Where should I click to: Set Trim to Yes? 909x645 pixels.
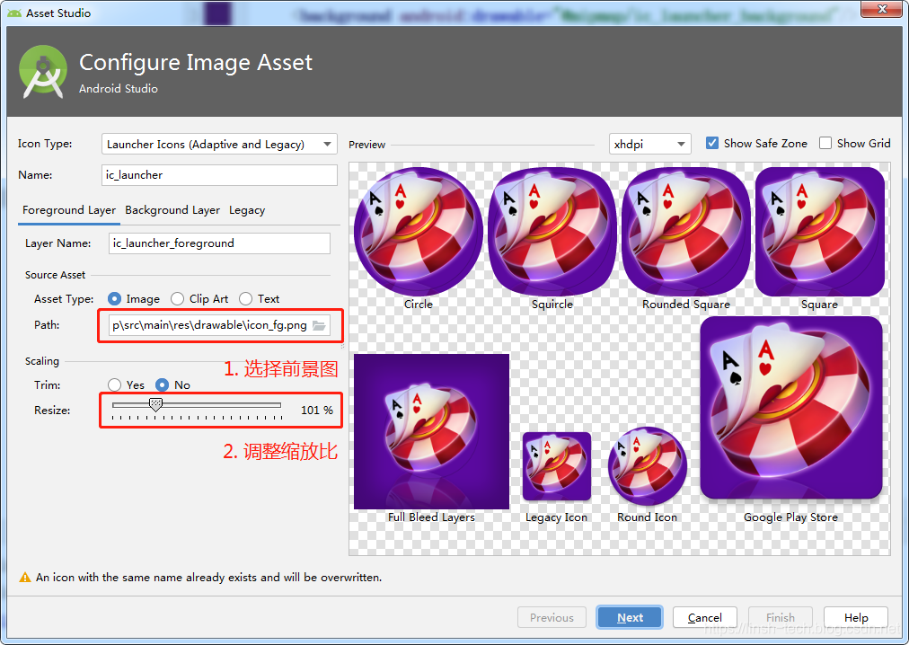coord(115,385)
